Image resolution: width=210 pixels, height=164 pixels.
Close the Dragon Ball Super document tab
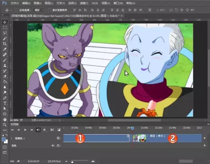pyautogui.click(x=122, y=16)
